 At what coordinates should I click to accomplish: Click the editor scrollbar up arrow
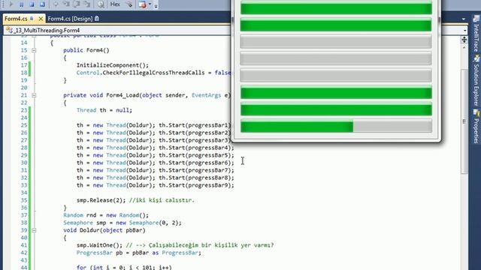pos(464,47)
